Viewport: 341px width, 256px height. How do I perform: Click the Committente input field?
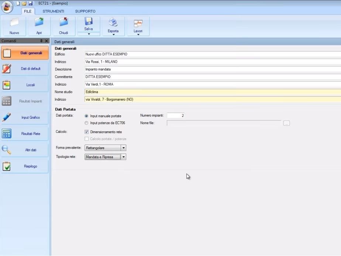click(x=213, y=77)
